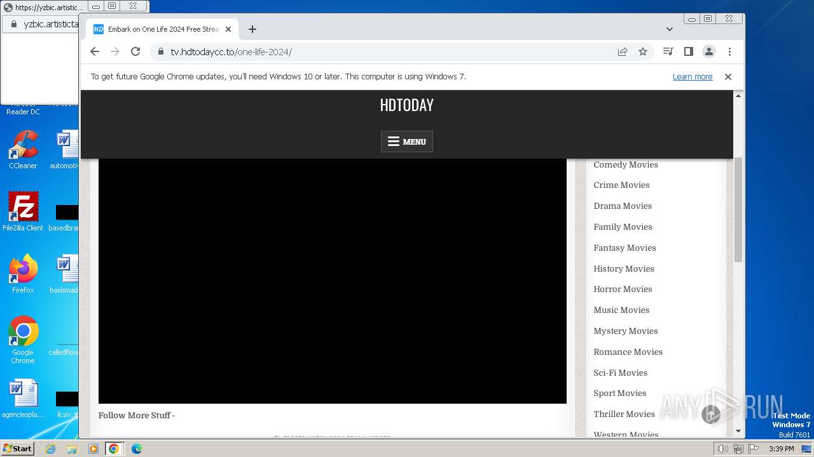Open the network tray icon

(738, 449)
